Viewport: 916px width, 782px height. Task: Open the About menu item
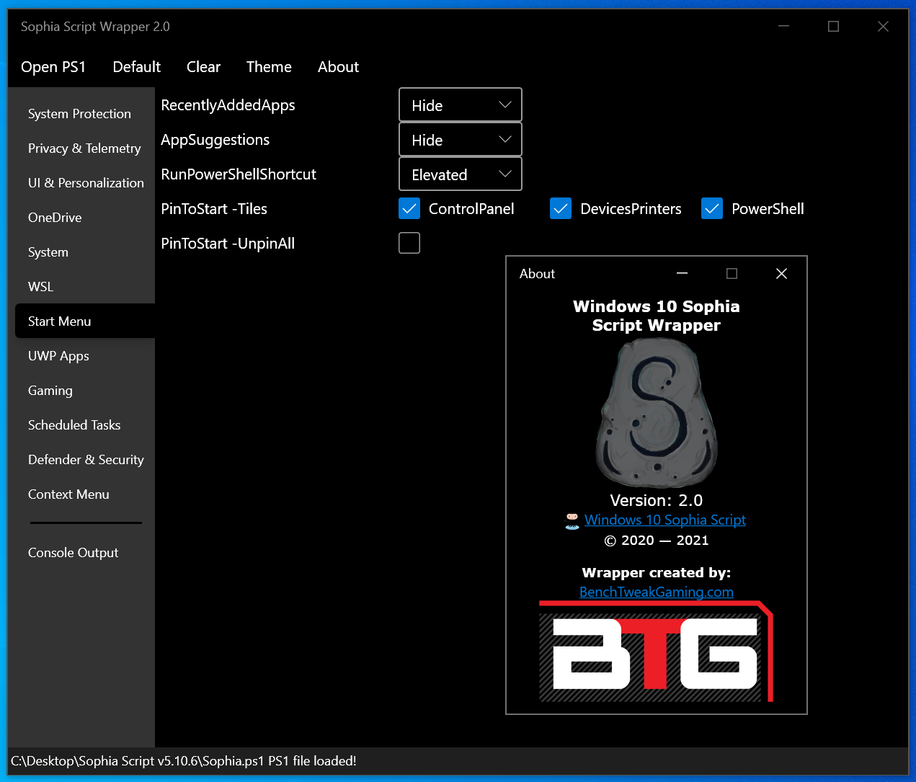pyautogui.click(x=338, y=67)
